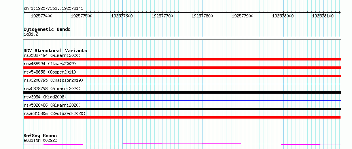Select the thin blue line under nsv3954

click(182, 100)
